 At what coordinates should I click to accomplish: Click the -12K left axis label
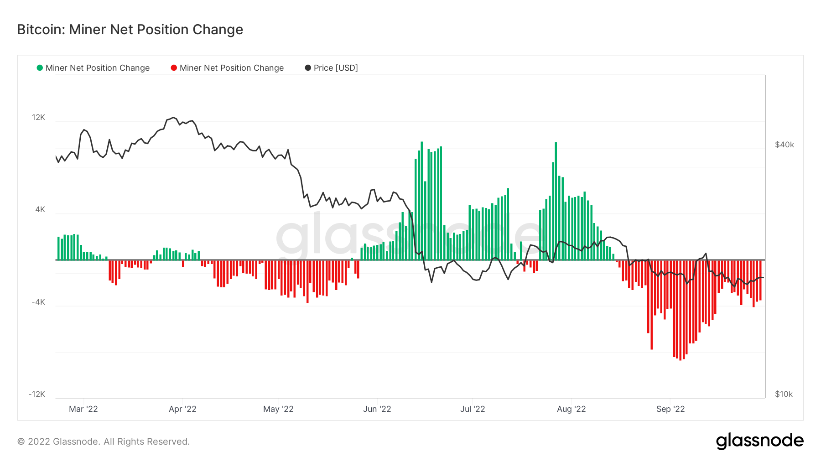37,395
